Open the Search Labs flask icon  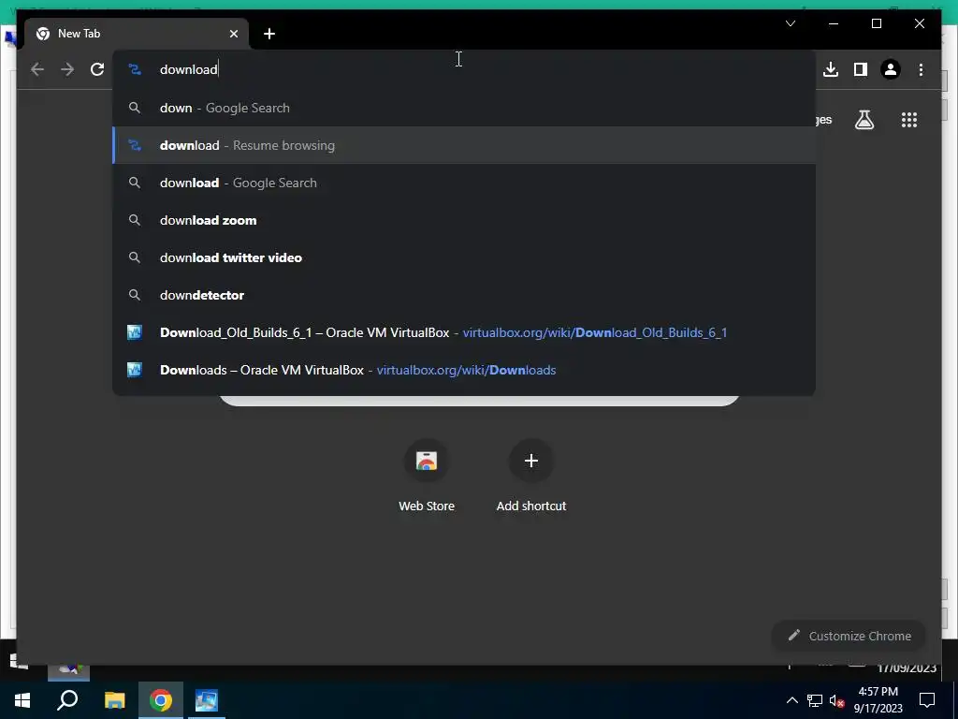[864, 120]
